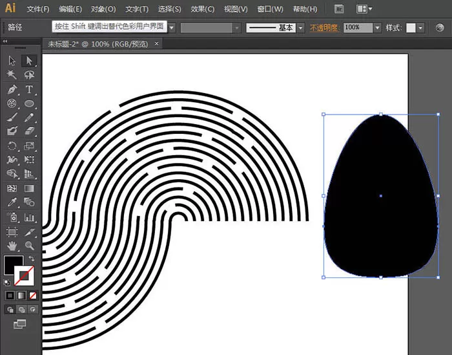452x355 pixels.
Task: Click the 不透明度 opacity link
Action: point(324,28)
